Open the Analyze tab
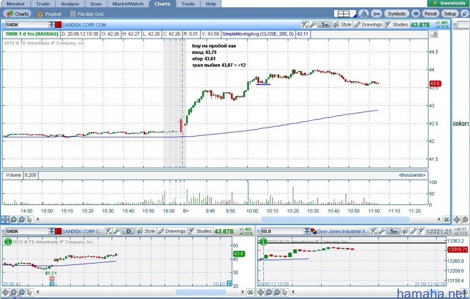 (x=70, y=4)
